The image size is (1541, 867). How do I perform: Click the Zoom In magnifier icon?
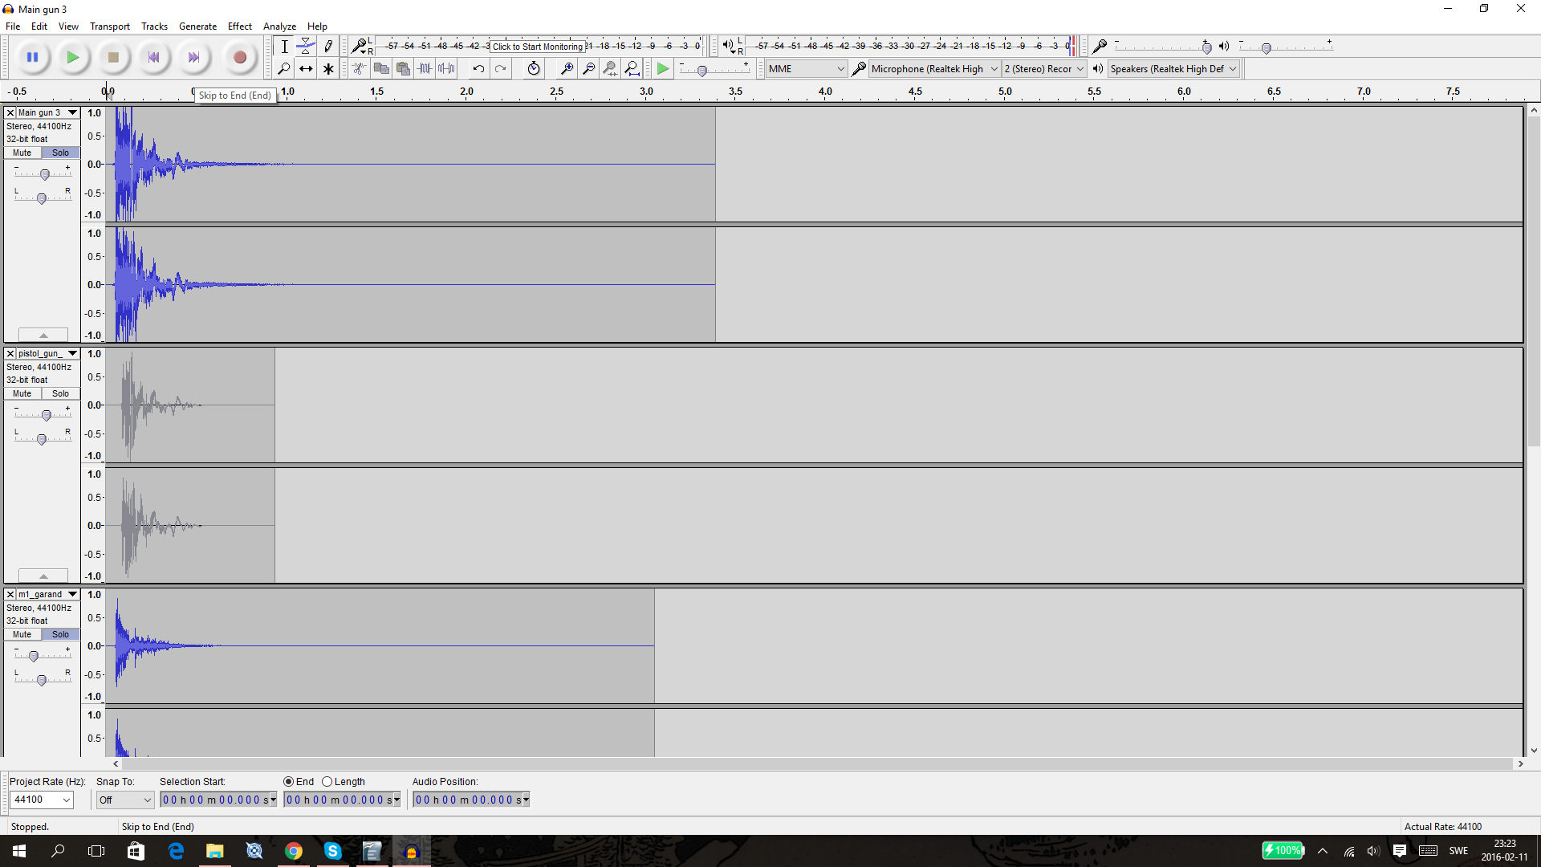[567, 69]
